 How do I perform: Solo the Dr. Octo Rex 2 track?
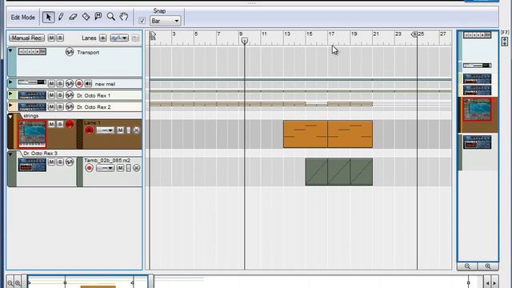pyautogui.click(x=60, y=106)
